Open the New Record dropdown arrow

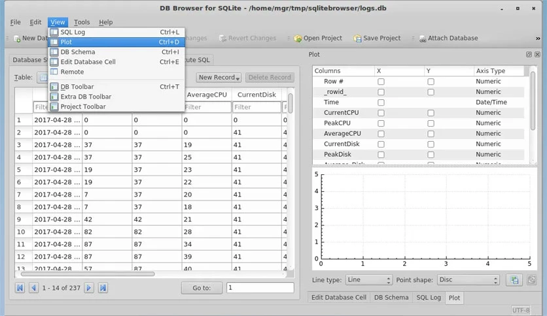coord(238,78)
